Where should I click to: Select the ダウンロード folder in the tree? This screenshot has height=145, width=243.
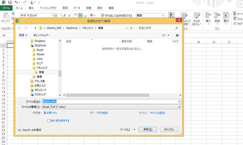(x=40, y=90)
